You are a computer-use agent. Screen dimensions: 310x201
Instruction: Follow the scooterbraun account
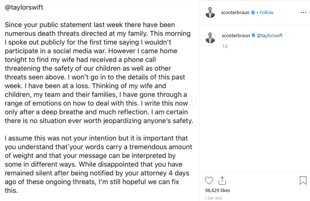pos(266,12)
